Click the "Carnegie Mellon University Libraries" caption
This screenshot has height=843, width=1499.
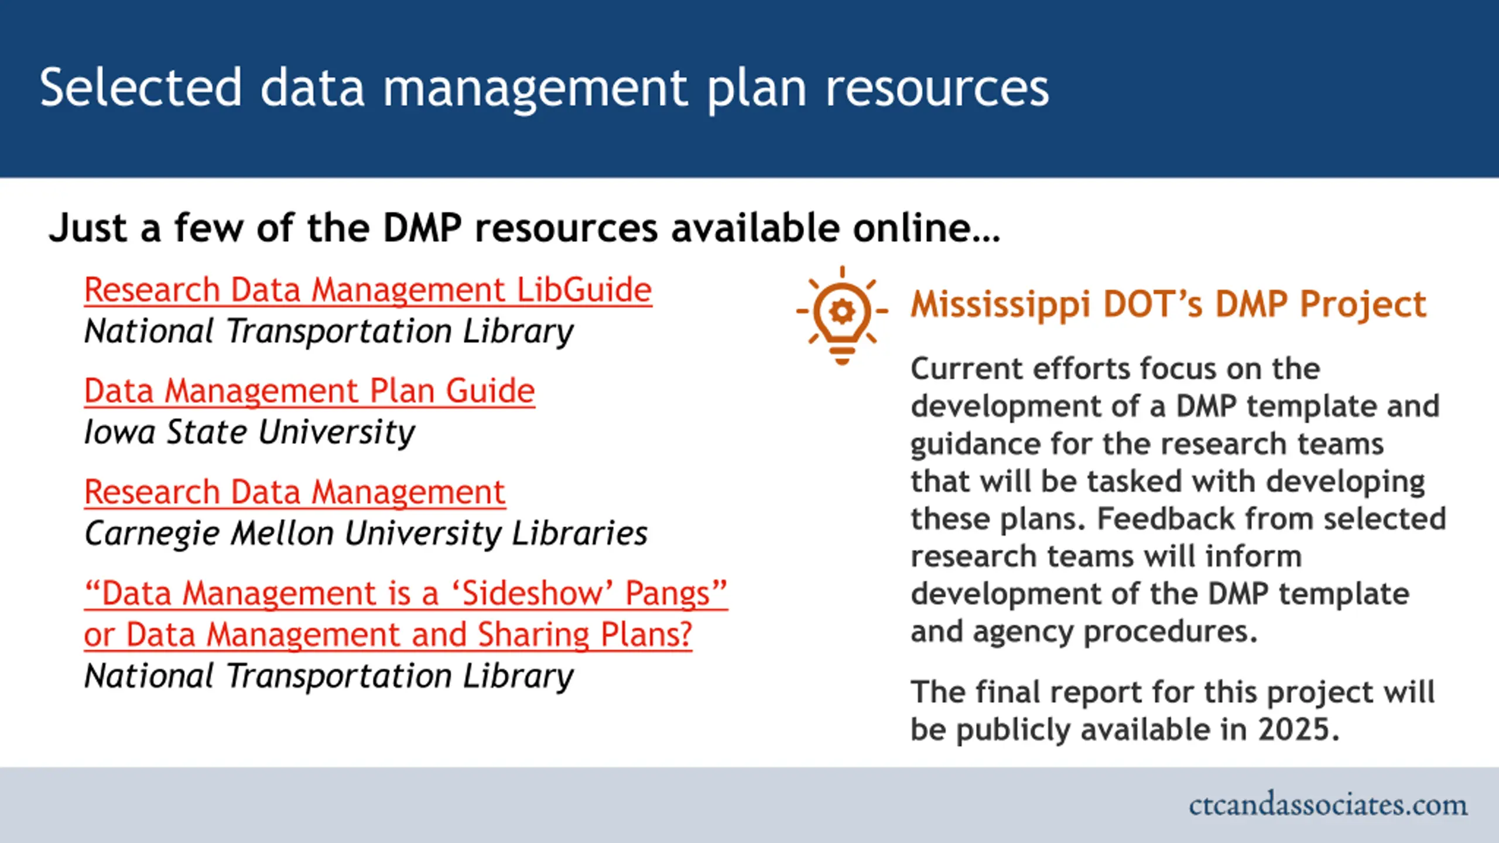(366, 534)
